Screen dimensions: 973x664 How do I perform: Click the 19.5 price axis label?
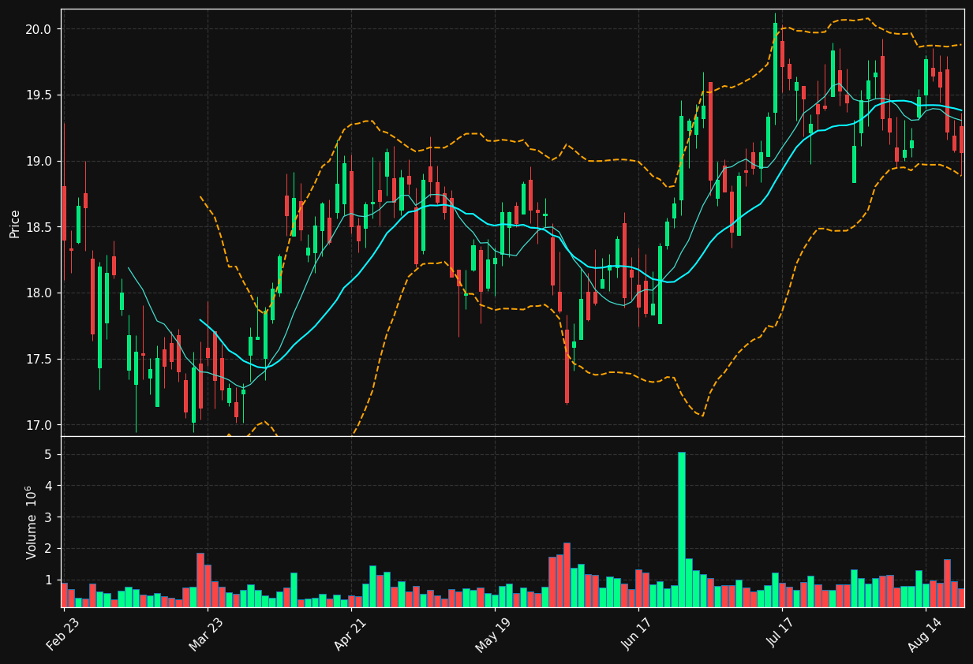tap(38, 95)
